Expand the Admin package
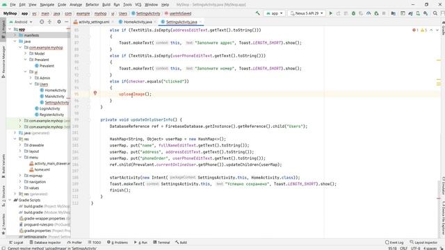445x250 pixels. click(31, 78)
